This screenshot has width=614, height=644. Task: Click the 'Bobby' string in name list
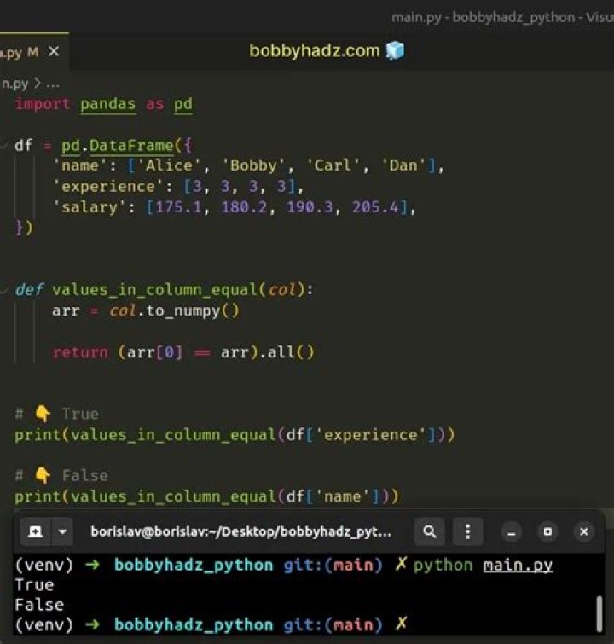pyautogui.click(x=253, y=165)
